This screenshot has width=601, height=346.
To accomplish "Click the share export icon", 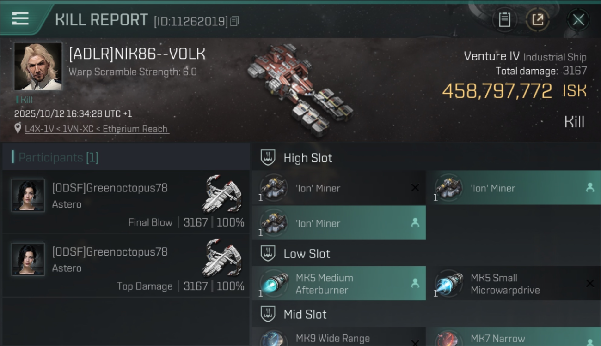I will [537, 19].
